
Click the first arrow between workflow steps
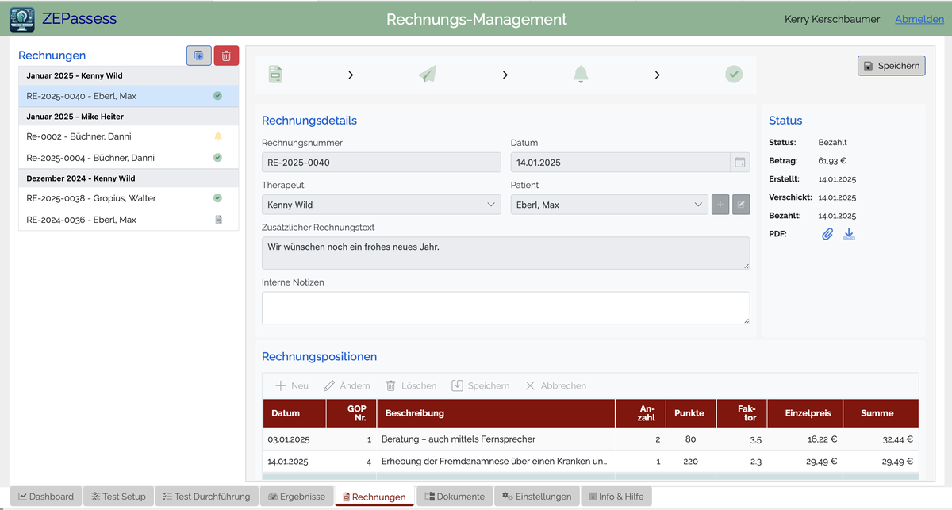(x=351, y=75)
